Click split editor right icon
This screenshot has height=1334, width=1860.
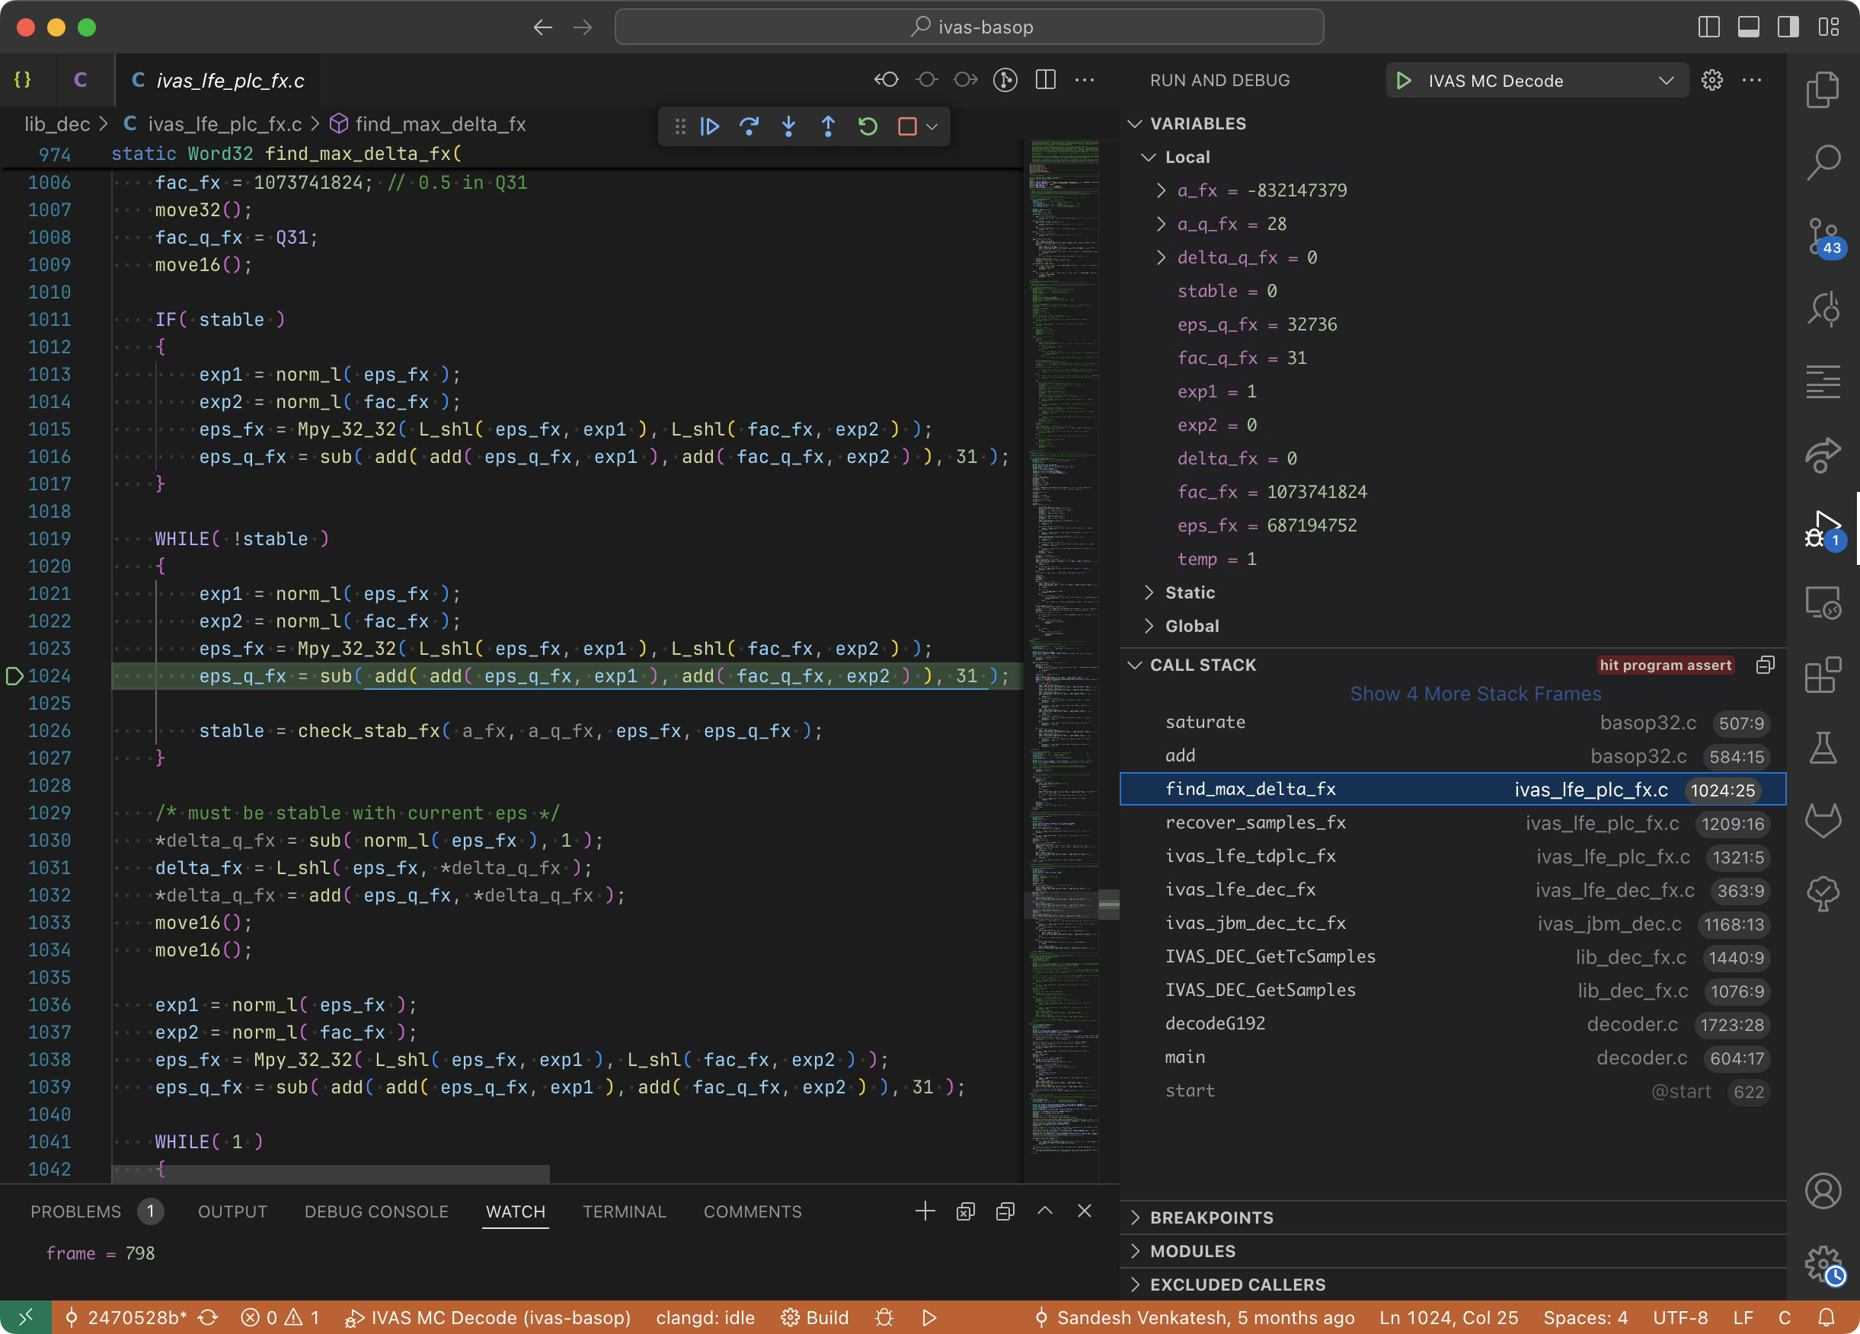click(x=1046, y=79)
